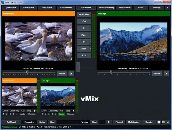
Task: Play the Test.mp4 output video
Action: (166, 74)
